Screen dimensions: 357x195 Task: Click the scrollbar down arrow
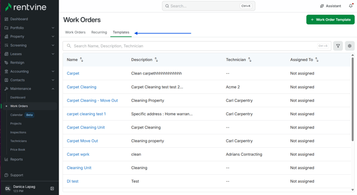352,190
